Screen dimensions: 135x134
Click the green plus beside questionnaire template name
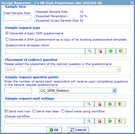coord(111,51)
